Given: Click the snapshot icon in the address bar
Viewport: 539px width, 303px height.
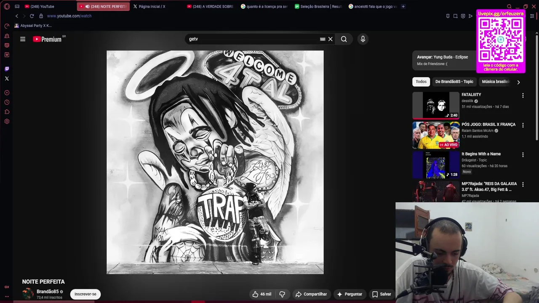Looking at the screenshot, I should tap(455, 16).
